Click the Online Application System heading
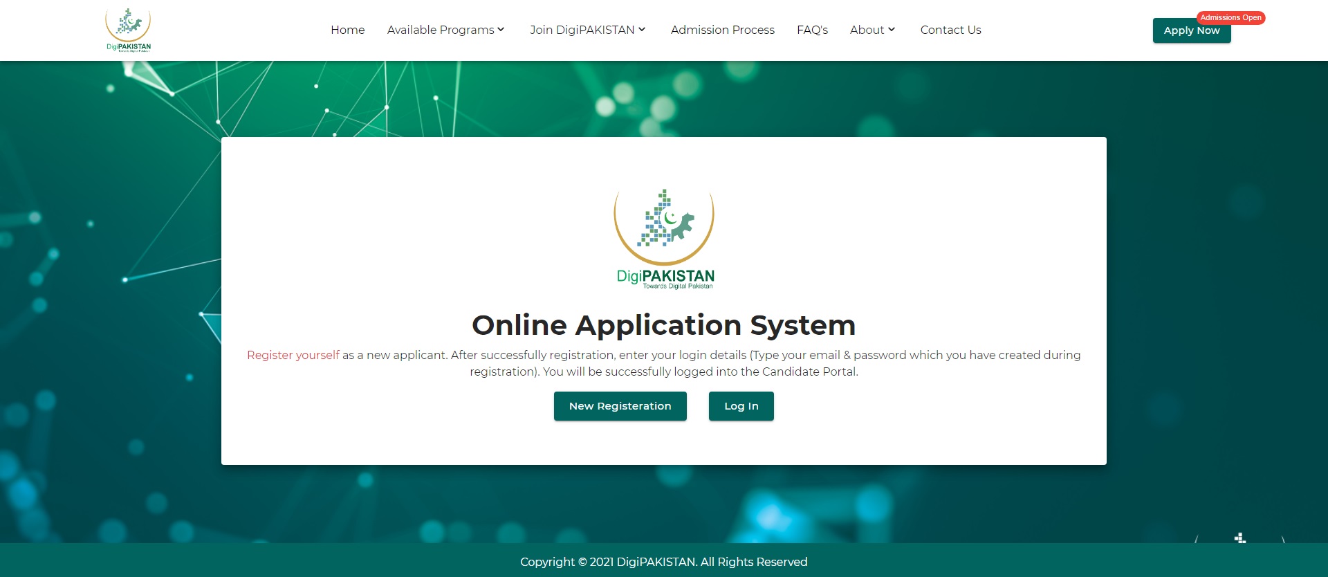The height and width of the screenshot is (577, 1328). [x=664, y=324]
